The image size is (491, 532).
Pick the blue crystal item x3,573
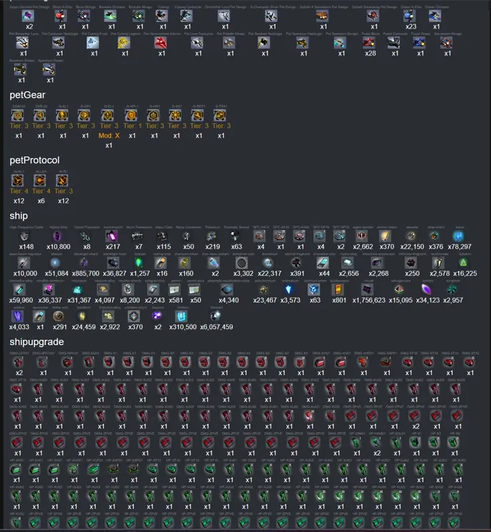289,289
